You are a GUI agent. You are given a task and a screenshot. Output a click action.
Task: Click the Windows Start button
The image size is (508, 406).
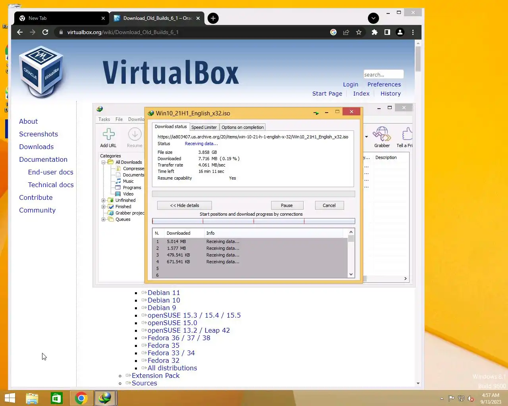click(x=10, y=398)
